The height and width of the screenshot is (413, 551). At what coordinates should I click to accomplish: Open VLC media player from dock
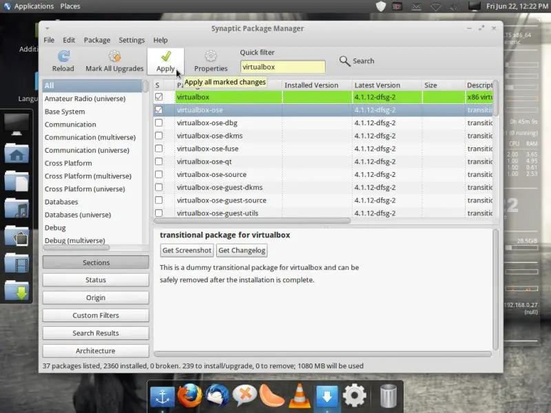tap(298, 395)
